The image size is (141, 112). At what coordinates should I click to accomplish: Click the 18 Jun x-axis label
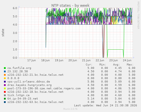pyautogui.click(x=45, y=60)
